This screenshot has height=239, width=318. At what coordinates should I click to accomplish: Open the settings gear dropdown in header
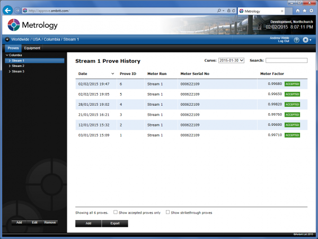point(307,40)
